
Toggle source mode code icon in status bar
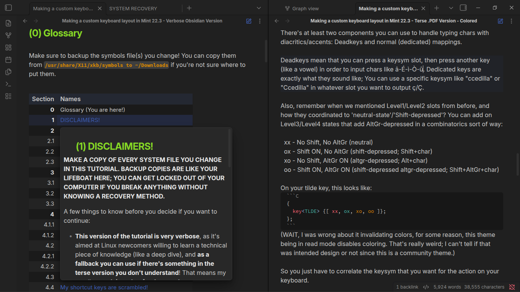[426, 287]
